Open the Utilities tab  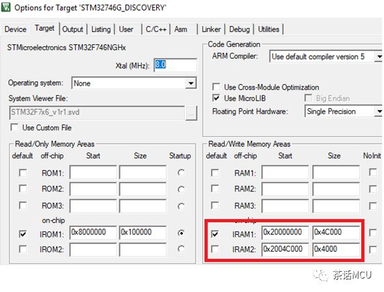coord(268,30)
